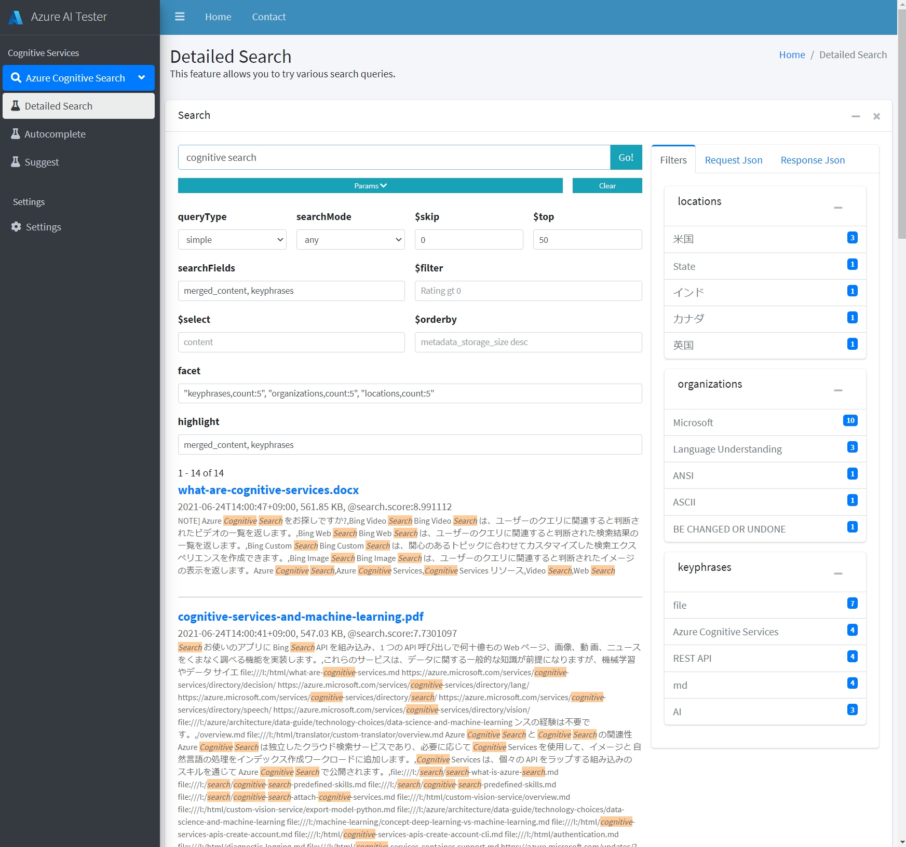906x847 pixels.
Task: Click the search query input field
Action: pyautogui.click(x=394, y=157)
